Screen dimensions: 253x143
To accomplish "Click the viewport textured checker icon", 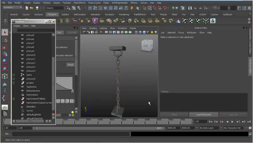I will point(148,32).
